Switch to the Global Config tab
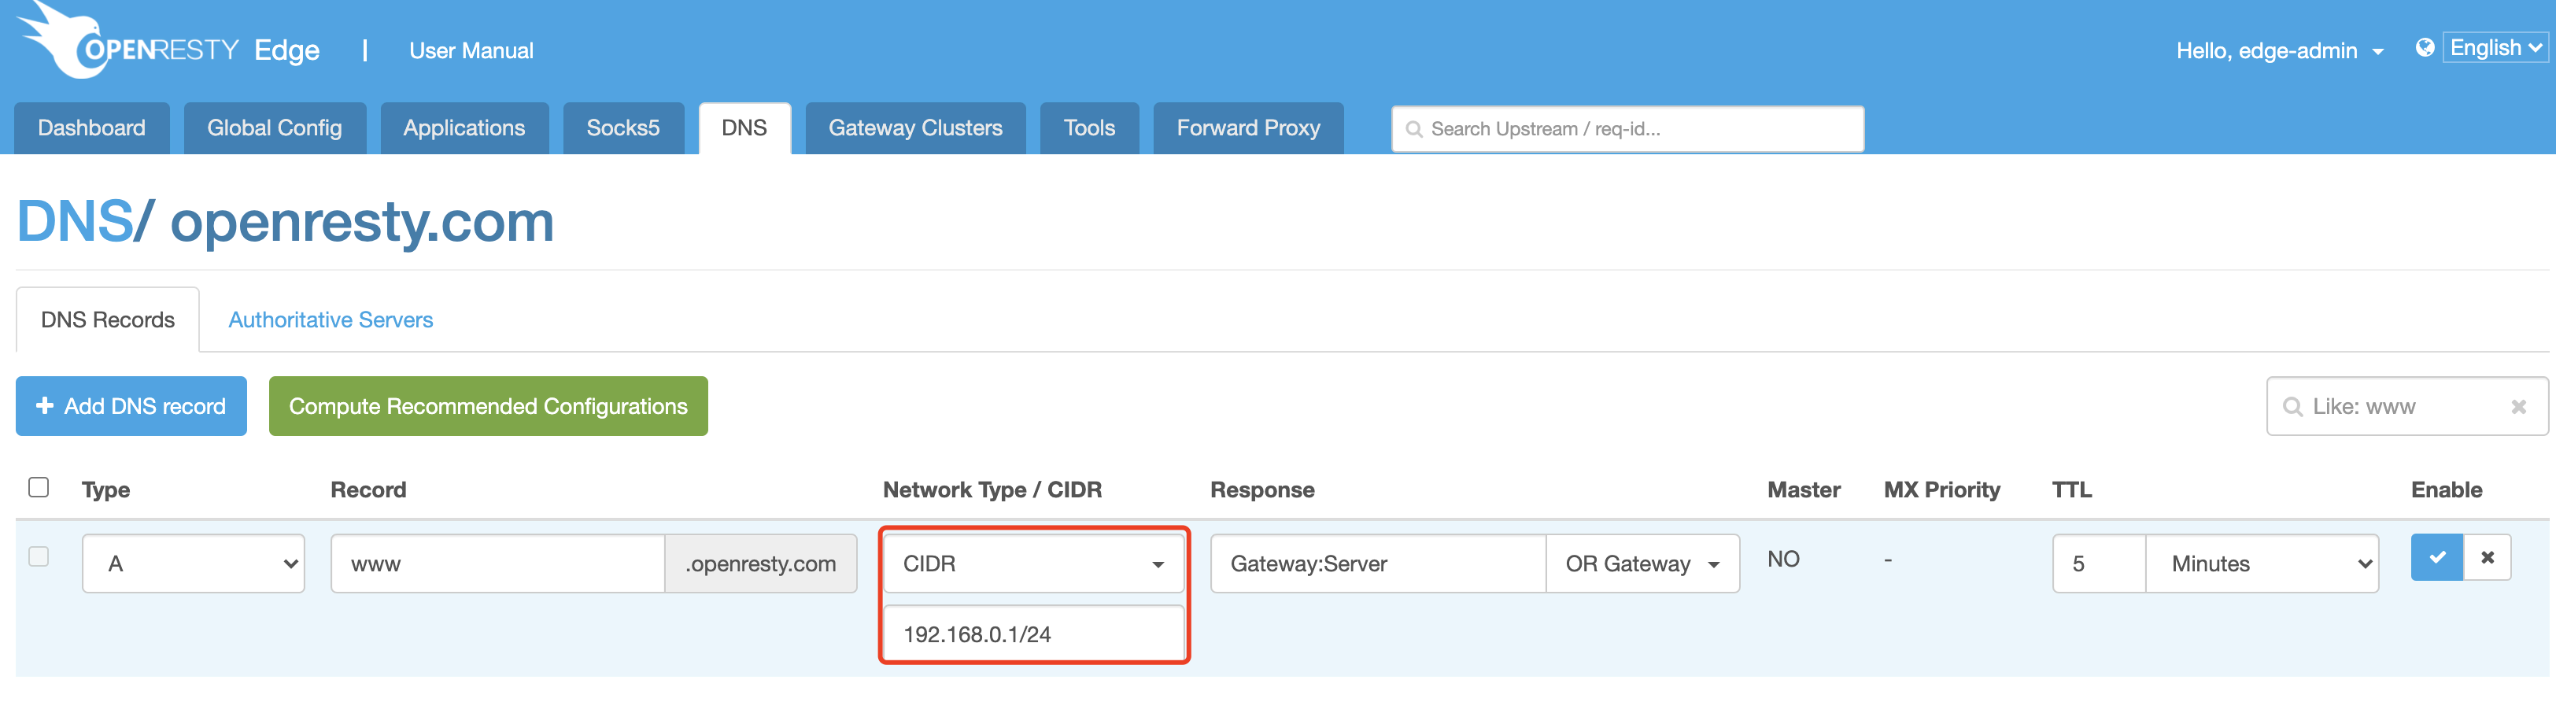 [275, 128]
